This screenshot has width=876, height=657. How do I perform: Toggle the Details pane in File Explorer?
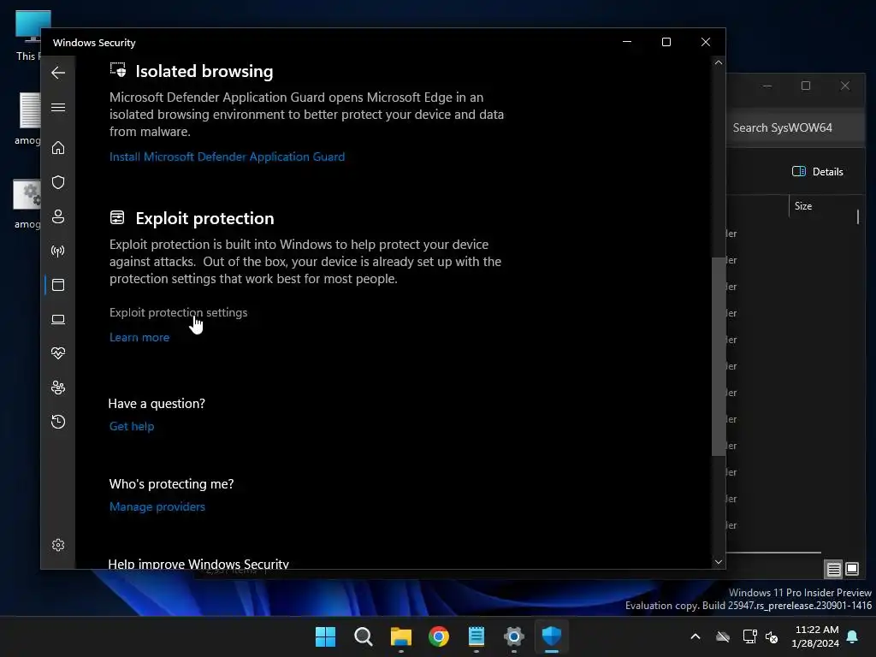[x=817, y=171]
